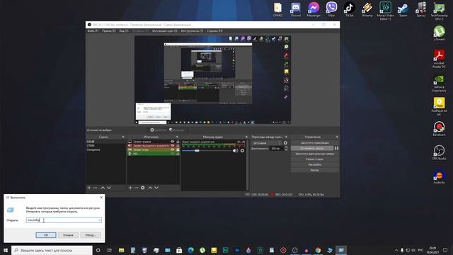Screen dimensions: 453x255
Task: Move source down in Sources panel
Action: (x=156, y=188)
